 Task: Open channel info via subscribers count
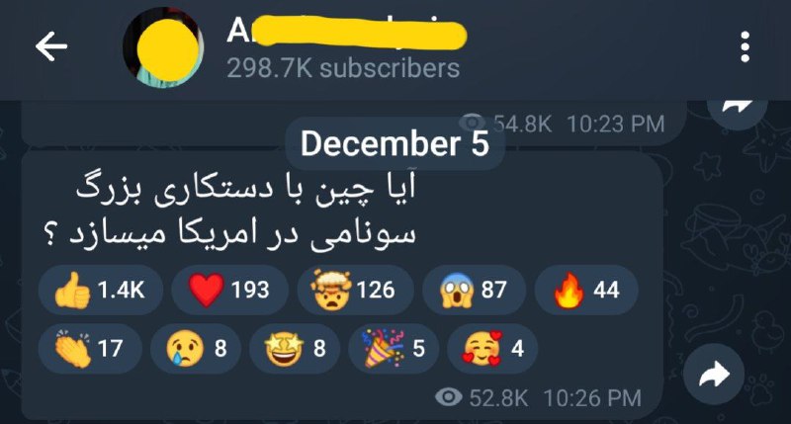coord(343,68)
